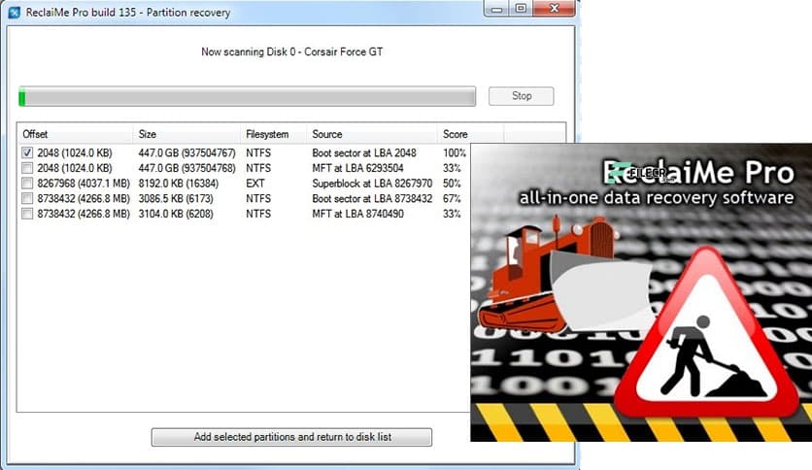The image size is (812, 470).
Task: Select the offset text 8267968 (4037.1 MB)
Action: [84, 184]
